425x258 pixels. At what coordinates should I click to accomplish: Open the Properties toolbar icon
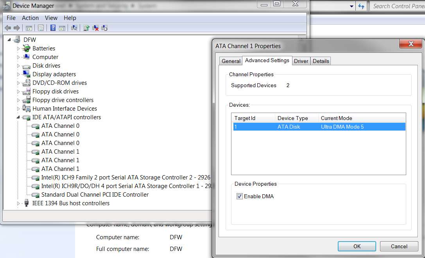pos(41,28)
